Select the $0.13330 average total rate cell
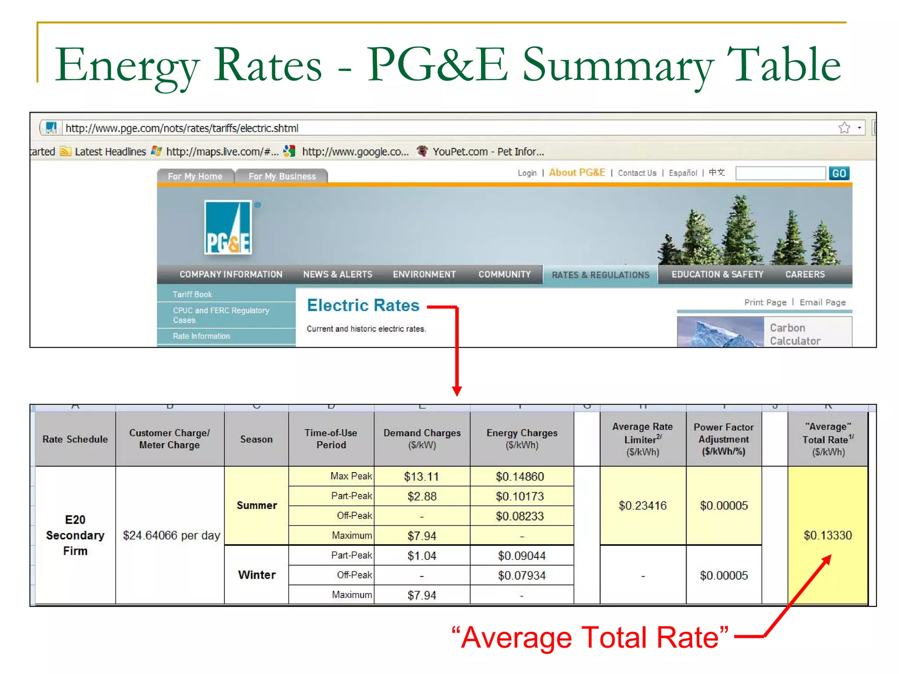 pos(828,535)
